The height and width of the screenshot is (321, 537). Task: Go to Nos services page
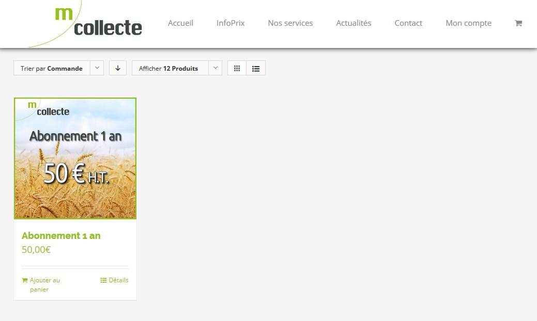pyautogui.click(x=290, y=23)
